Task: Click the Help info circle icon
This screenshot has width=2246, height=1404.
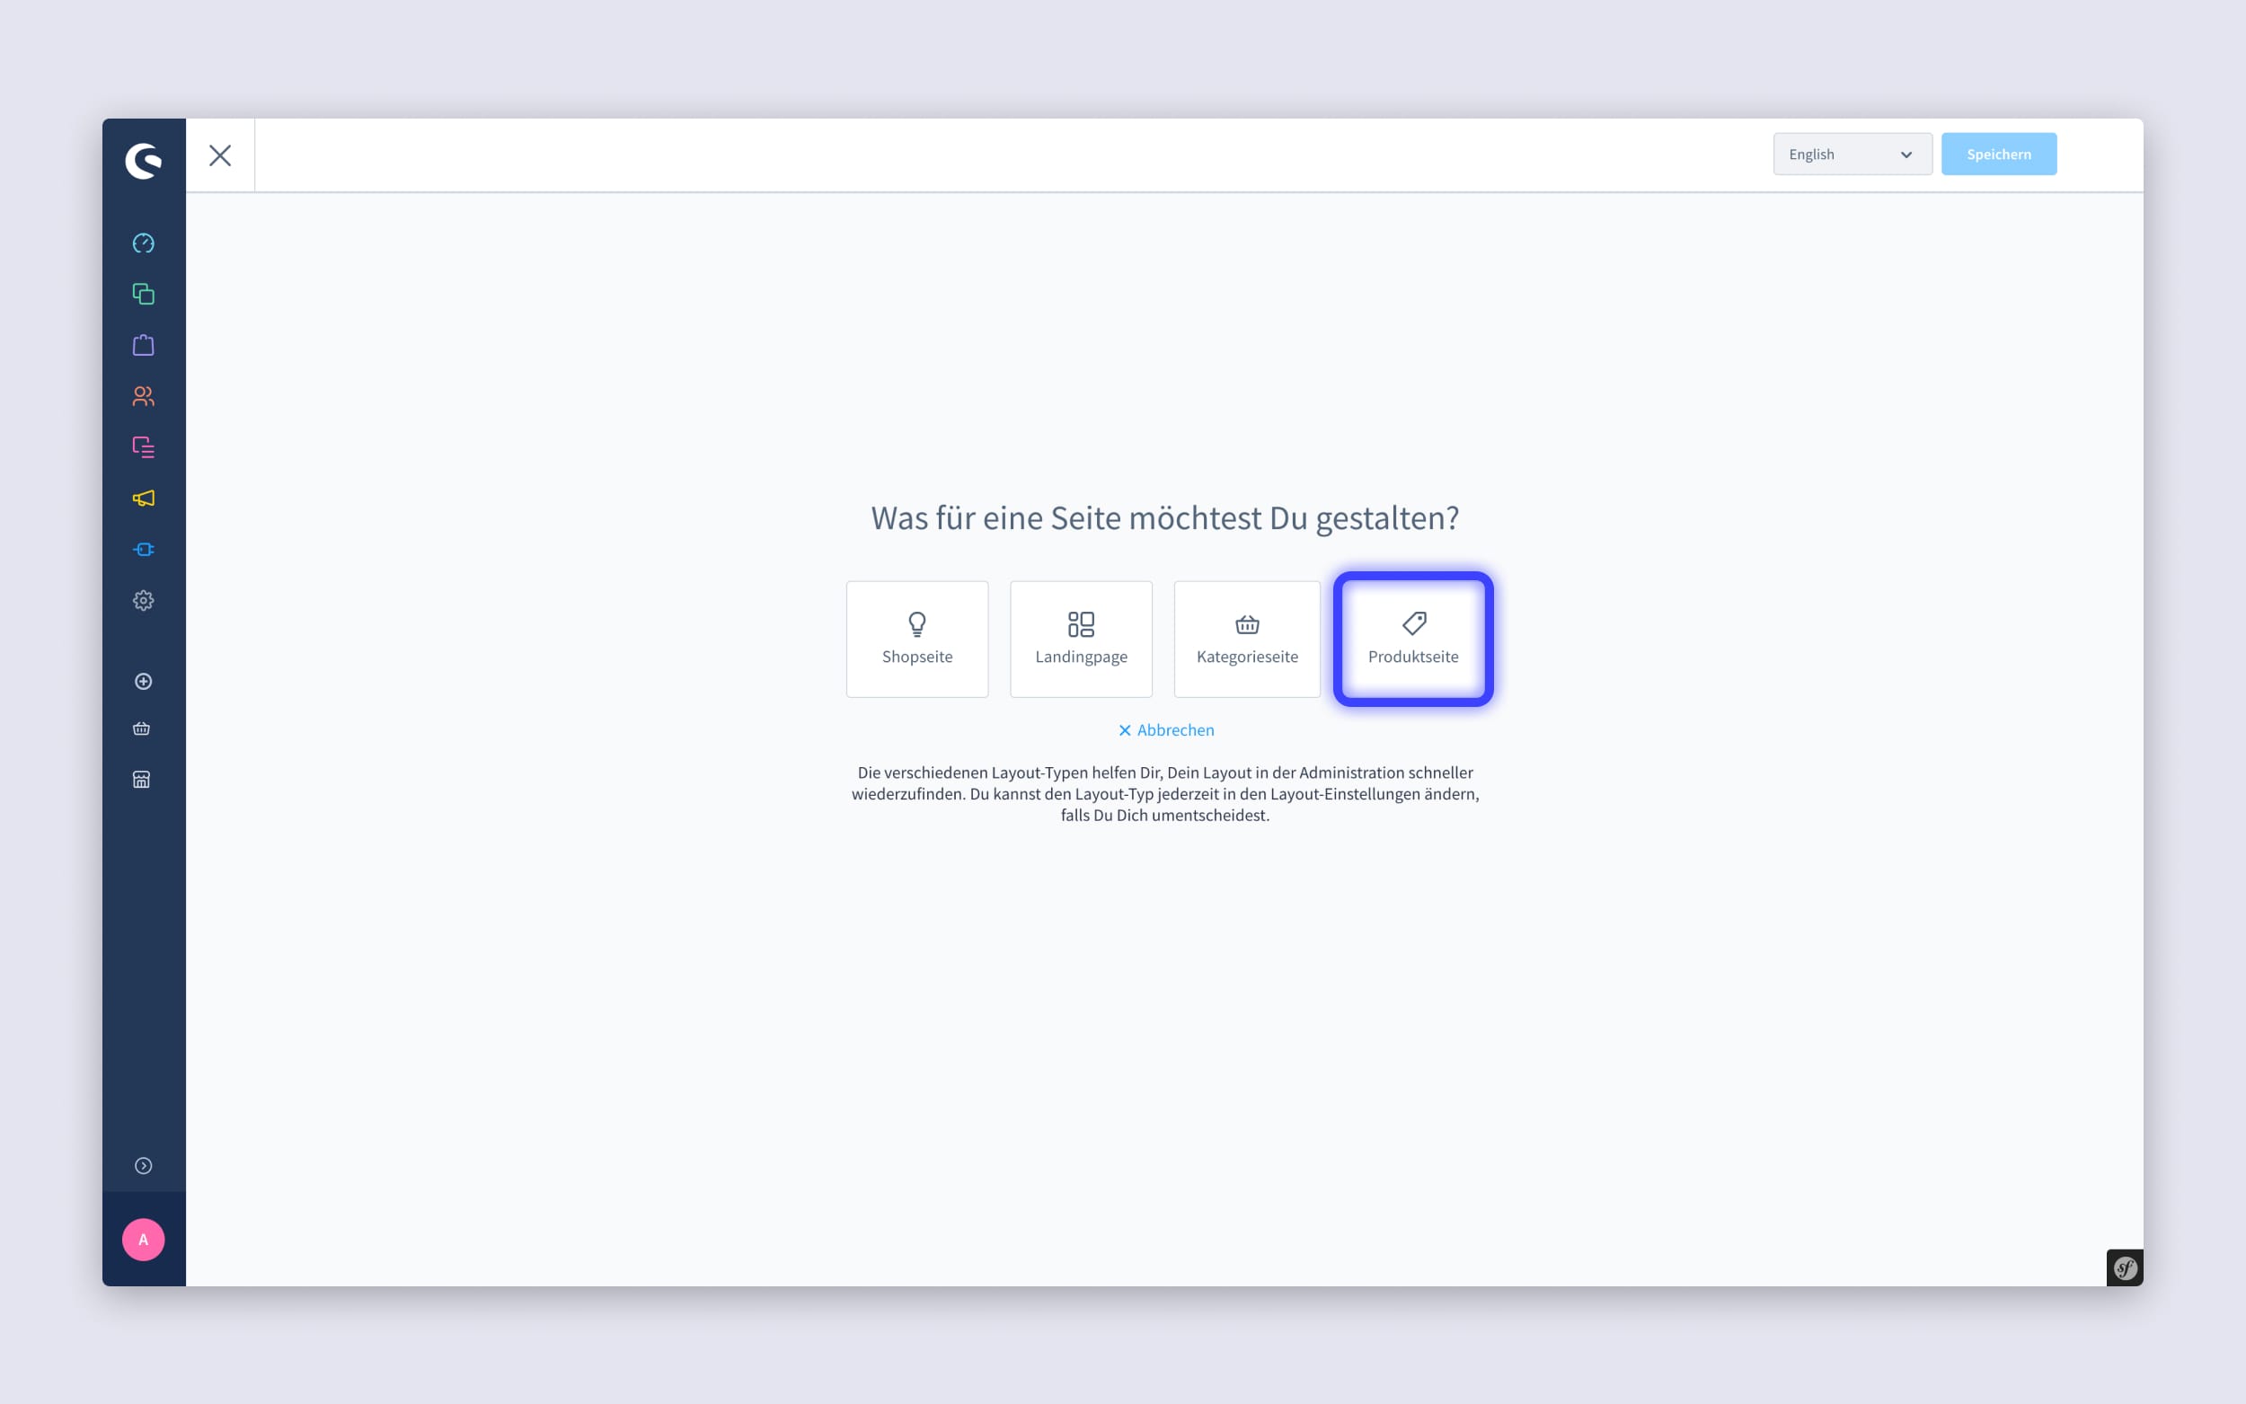Action: [x=144, y=1166]
